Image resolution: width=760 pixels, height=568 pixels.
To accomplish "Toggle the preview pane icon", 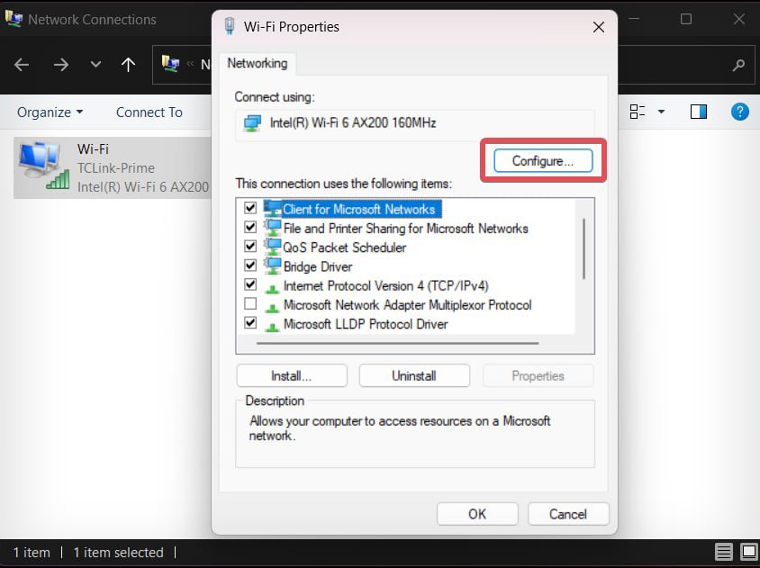I will tap(699, 112).
